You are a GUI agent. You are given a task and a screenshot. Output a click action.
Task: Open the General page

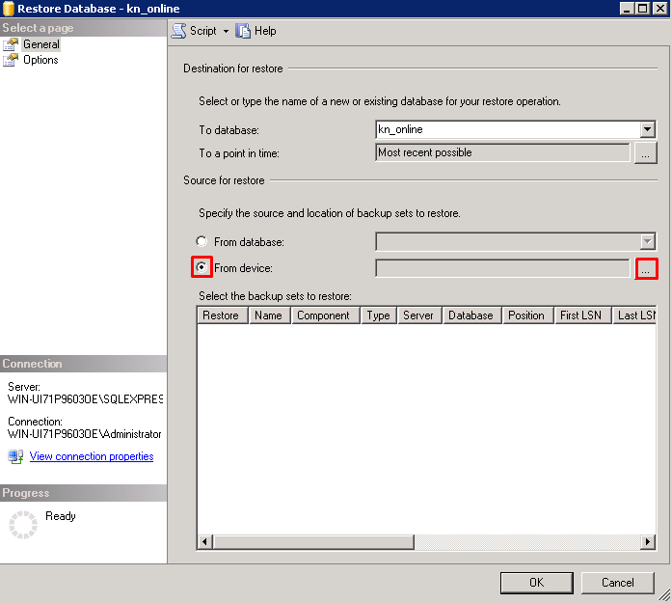coord(41,44)
